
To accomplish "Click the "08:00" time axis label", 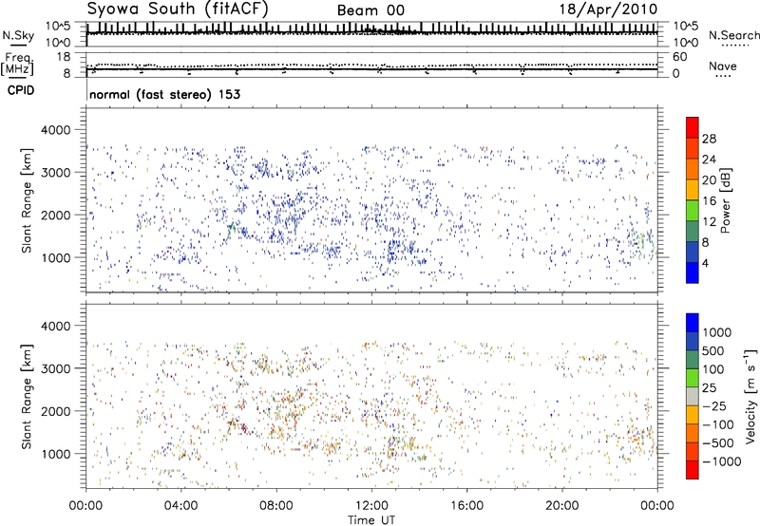I will 276,506.
